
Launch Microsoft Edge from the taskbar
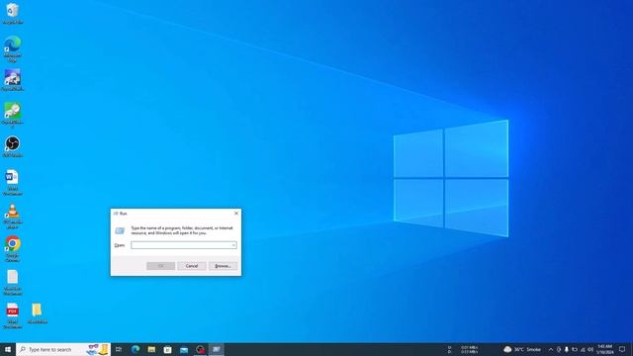136,349
